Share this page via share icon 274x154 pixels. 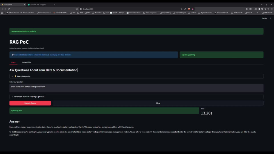tap(185, 9)
